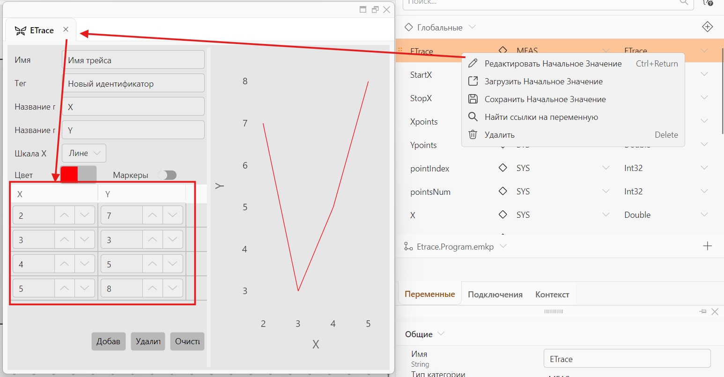The image size is (724, 377).
Task: Click the plus icon beside Etrace.Program.emkp
Action: pos(708,246)
